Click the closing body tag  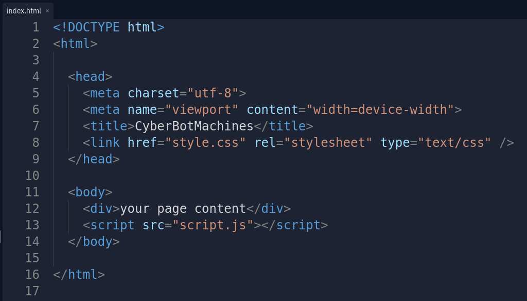pos(94,241)
